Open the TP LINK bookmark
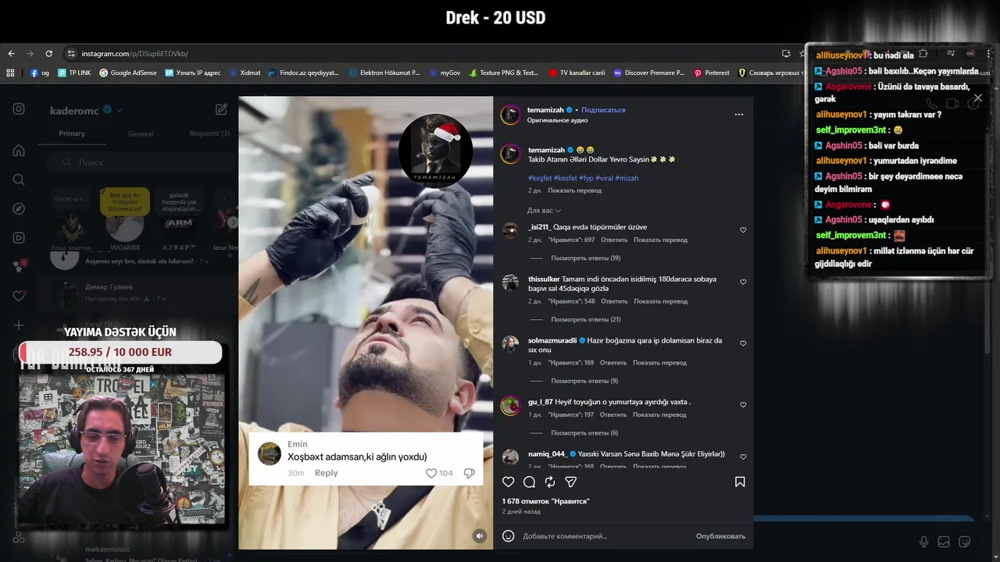1000x562 pixels. point(74,73)
